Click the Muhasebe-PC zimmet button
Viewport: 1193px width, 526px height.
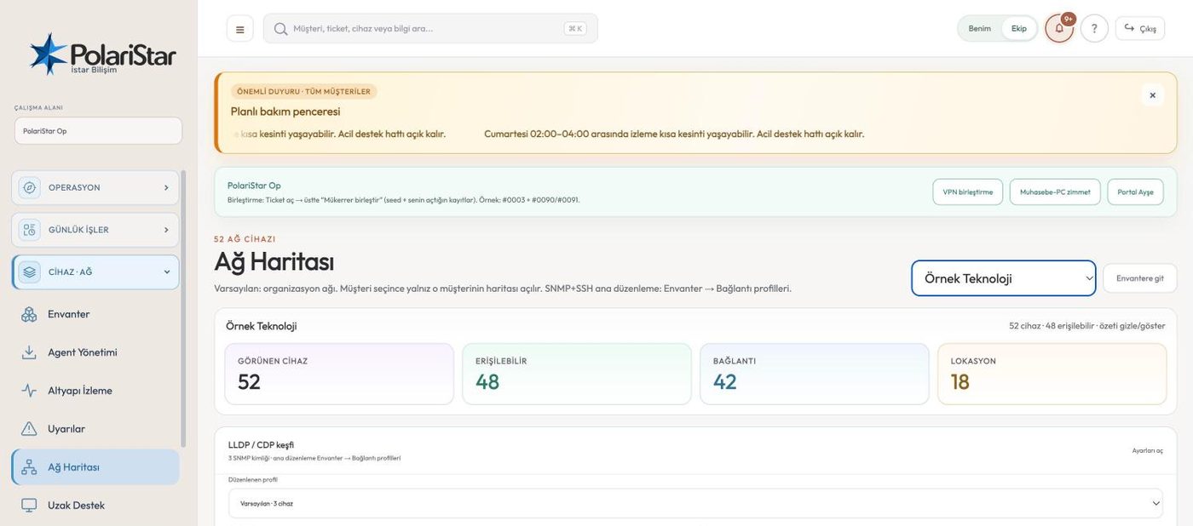[x=1055, y=192]
